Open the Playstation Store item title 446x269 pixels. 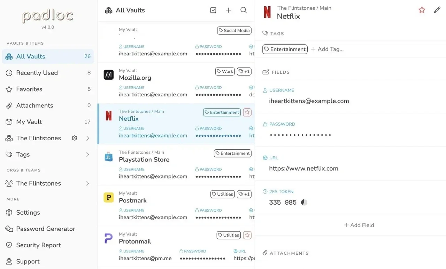144,159
